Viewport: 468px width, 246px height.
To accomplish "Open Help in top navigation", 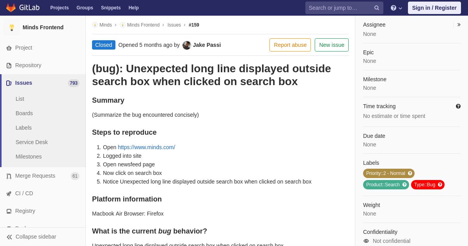I will click(x=134, y=8).
